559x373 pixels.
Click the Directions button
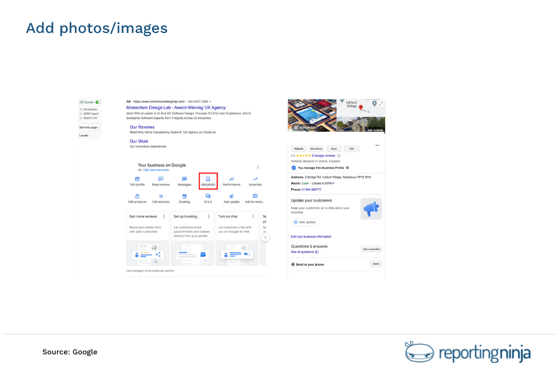pyautogui.click(x=316, y=149)
